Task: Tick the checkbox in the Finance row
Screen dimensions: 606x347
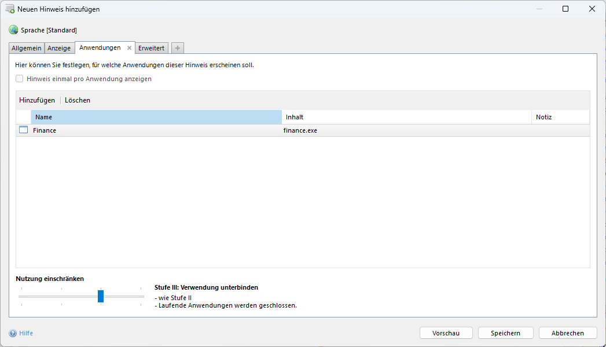Action: (23, 130)
